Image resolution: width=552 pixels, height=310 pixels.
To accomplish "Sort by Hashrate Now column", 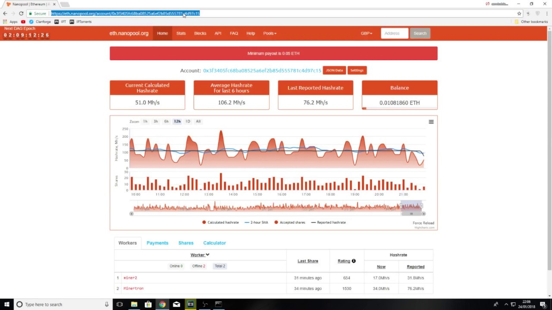I will [381, 267].
